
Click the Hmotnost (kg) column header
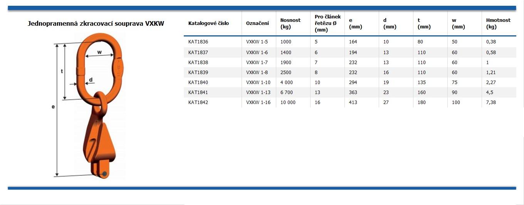point(499,23)
